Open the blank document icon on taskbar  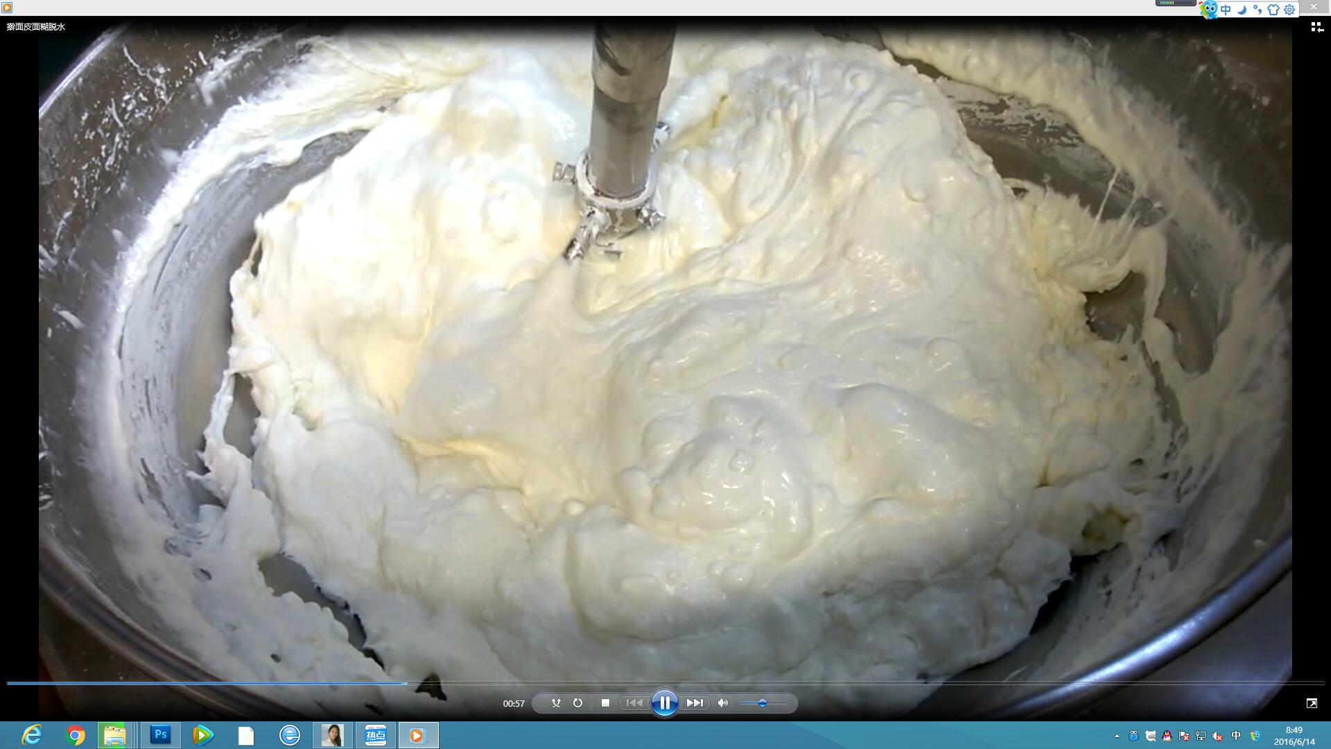245,735
